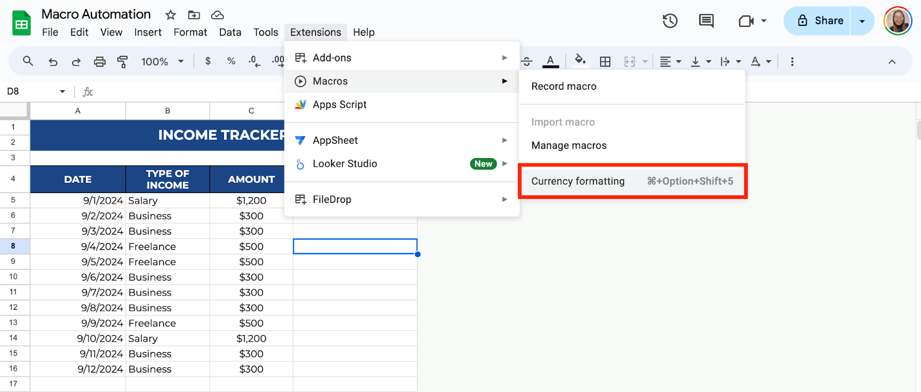Open the Name box dropdown arrow

coord(62,91)
